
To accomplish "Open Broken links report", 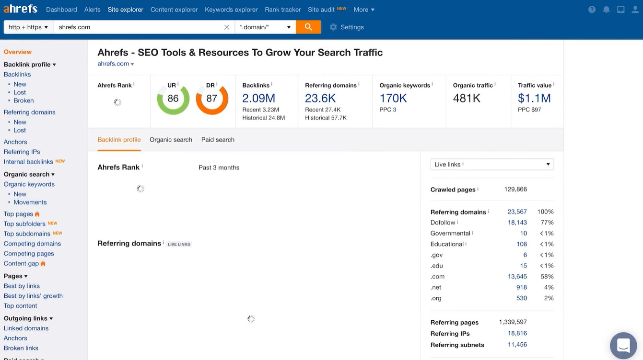I will 21,348.
